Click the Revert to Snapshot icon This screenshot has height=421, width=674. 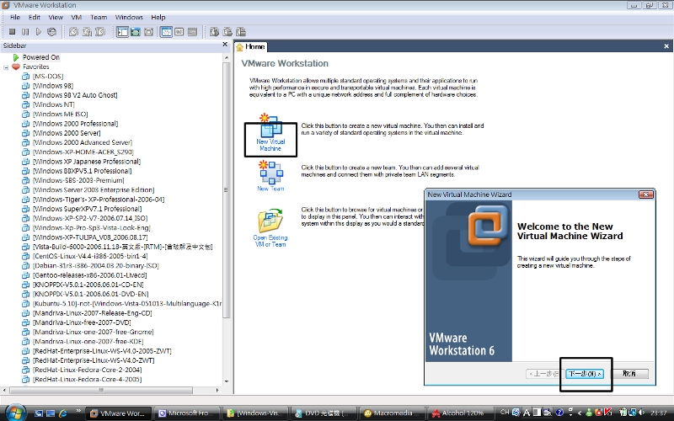[88, 32]
